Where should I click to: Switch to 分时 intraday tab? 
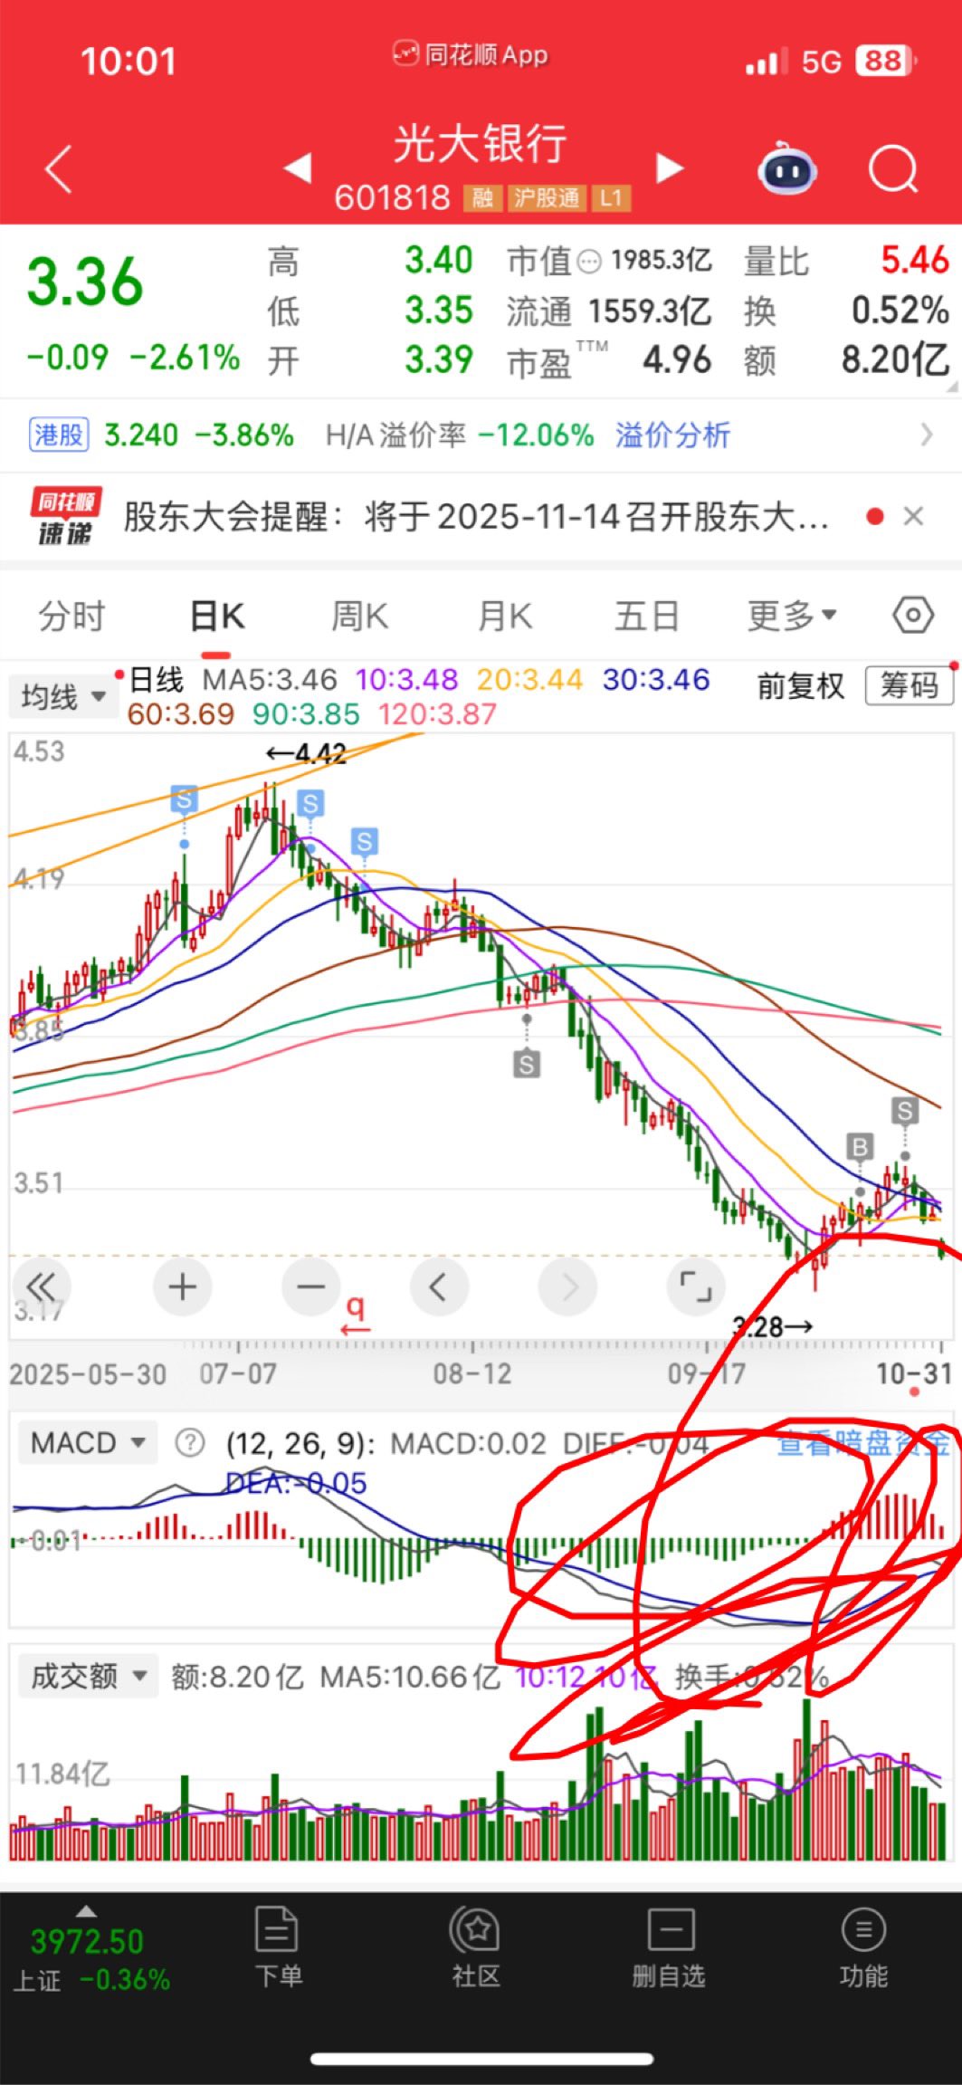pyautogui.click(x=71, y=617)
